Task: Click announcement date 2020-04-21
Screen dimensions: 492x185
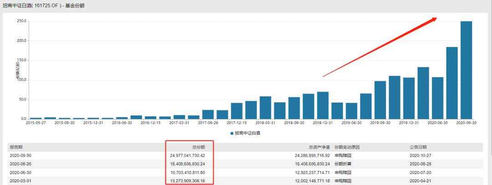Action: 420,181
